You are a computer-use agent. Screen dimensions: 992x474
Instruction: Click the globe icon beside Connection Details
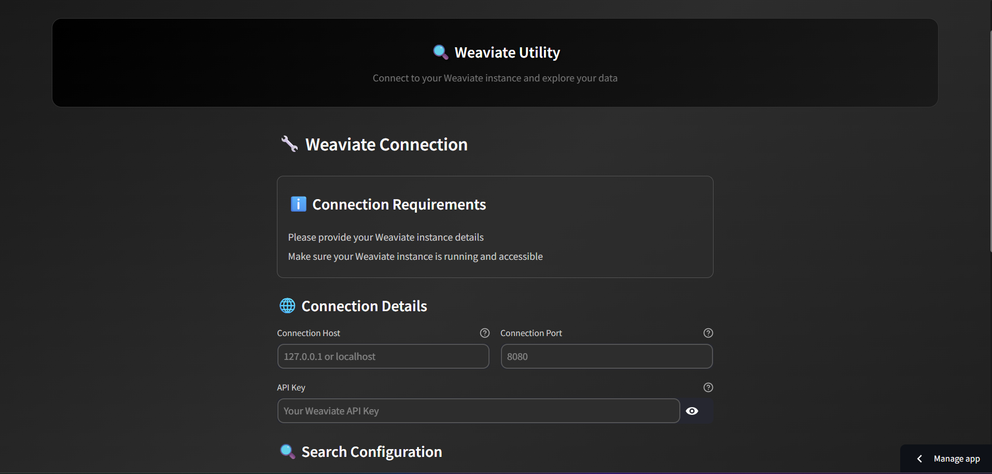click(x=287, y=305)
